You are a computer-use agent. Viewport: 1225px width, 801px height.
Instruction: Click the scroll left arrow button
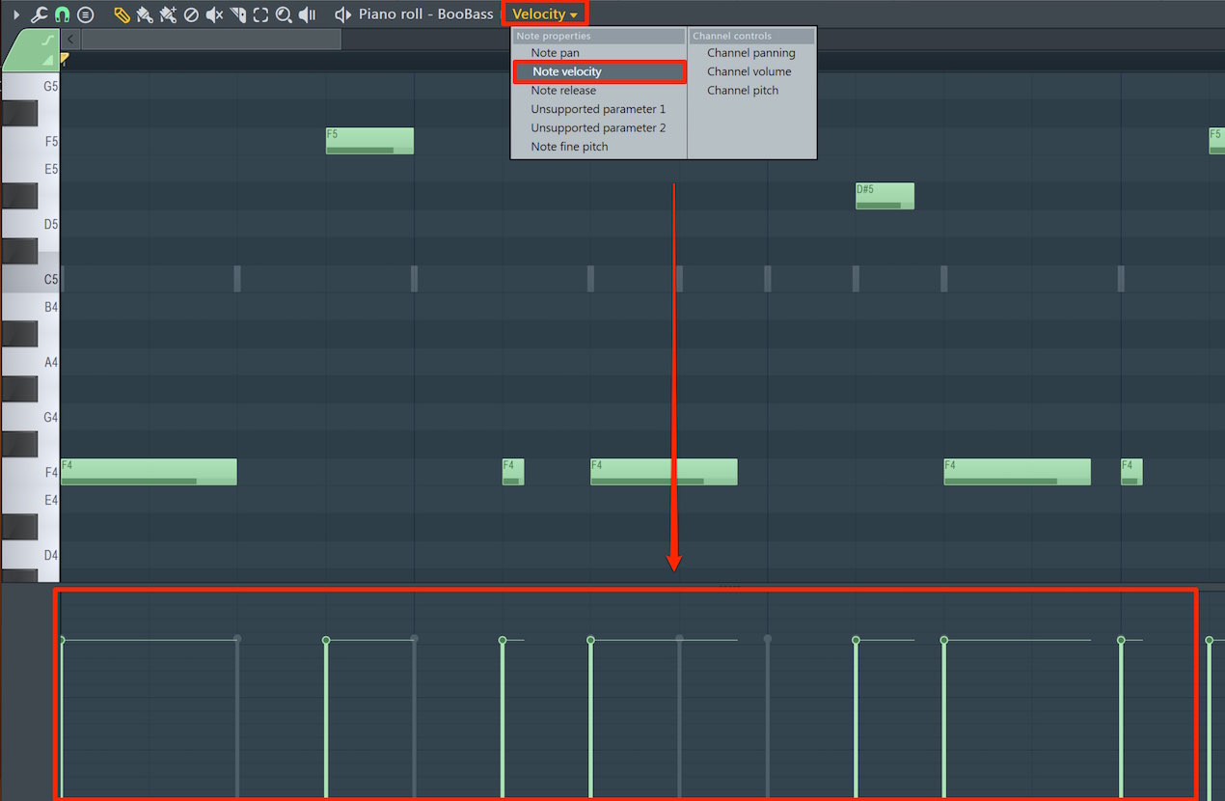click(70, 39)
